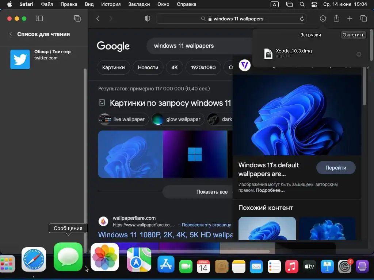Toggle the Downloads popover button
This screenshot has height=280, width=374.
pos(323,19)
